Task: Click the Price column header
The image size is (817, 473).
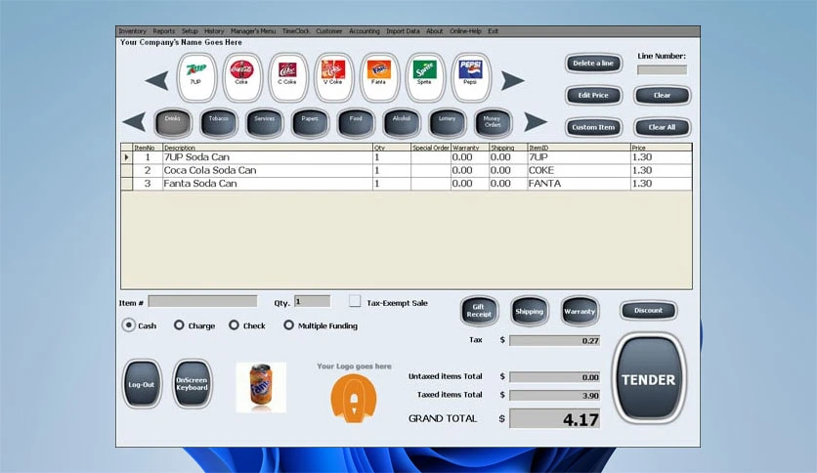Action: point(662,148)
